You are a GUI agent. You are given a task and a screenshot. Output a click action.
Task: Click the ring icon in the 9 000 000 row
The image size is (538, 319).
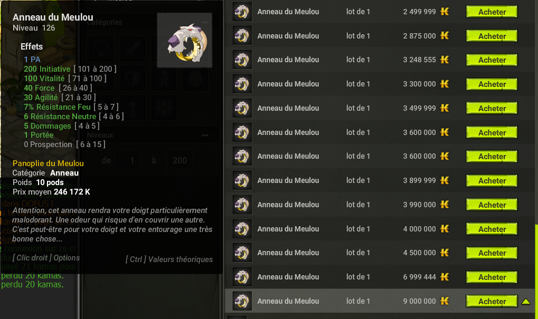(x=242, y=301)
